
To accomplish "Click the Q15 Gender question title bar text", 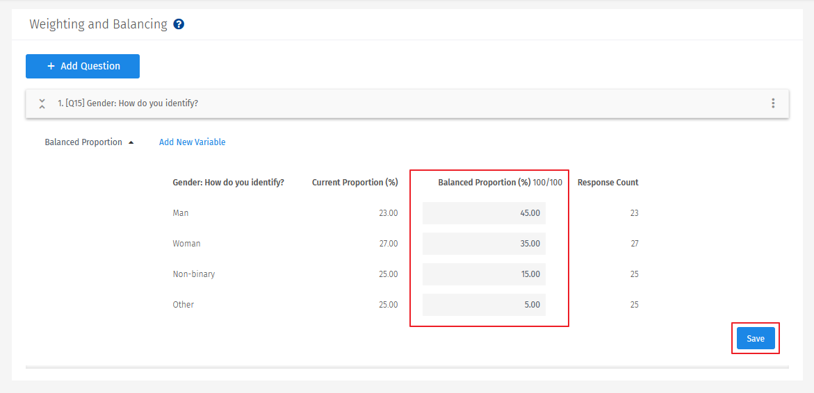I will click(128, 103).
